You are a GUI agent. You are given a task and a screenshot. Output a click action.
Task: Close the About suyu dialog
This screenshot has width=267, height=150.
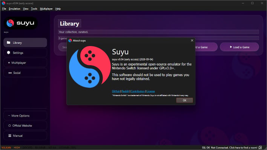click(192, 40)
